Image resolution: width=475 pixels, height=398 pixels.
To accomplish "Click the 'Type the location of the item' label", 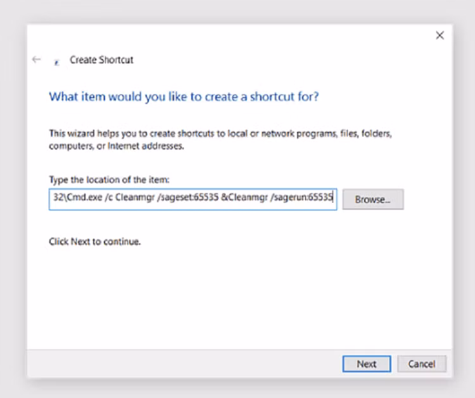I will [x=109, y=180].
